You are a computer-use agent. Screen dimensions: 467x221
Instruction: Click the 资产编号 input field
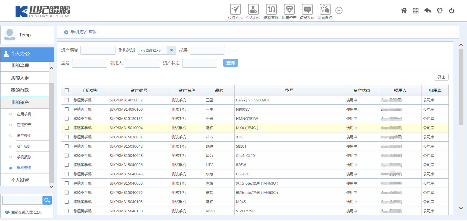(98, 50)
